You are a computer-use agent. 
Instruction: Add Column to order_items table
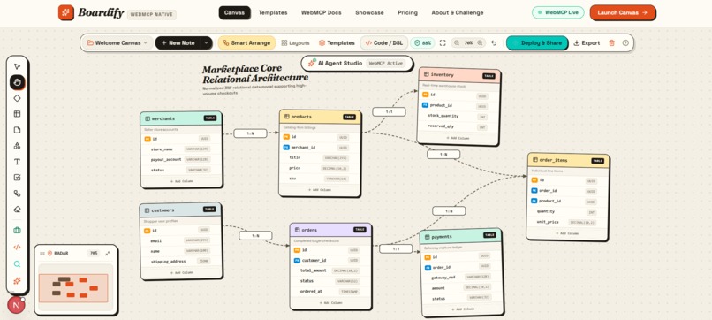567,233
